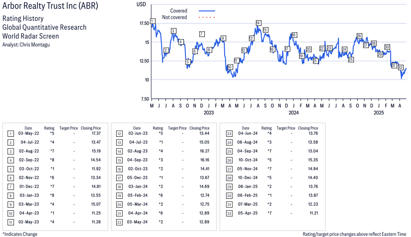The image size is (411, 237).
Task: Click the 07-Mar-25 date cell
Action: pos(248,204)
